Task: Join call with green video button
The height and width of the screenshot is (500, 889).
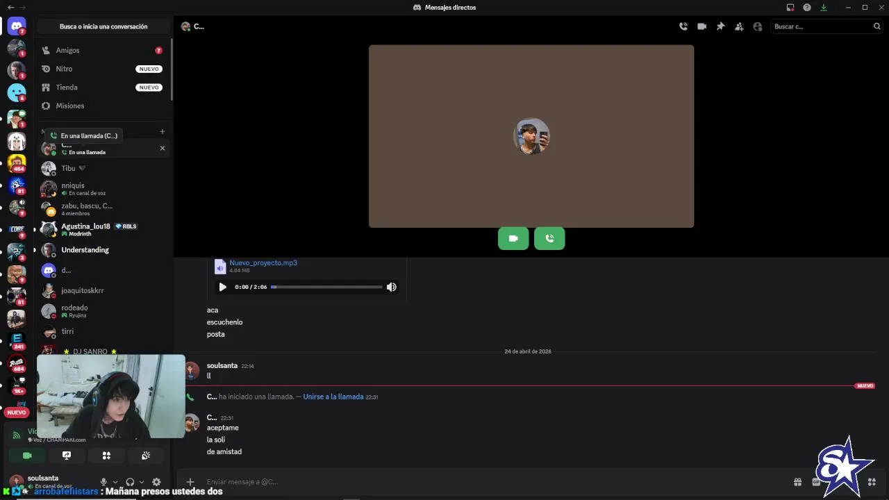Action: 513,238
